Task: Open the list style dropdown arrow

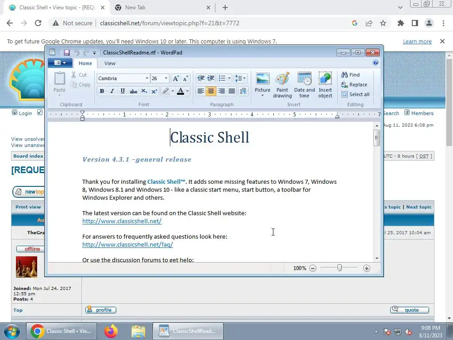Action: pos(229,78)
